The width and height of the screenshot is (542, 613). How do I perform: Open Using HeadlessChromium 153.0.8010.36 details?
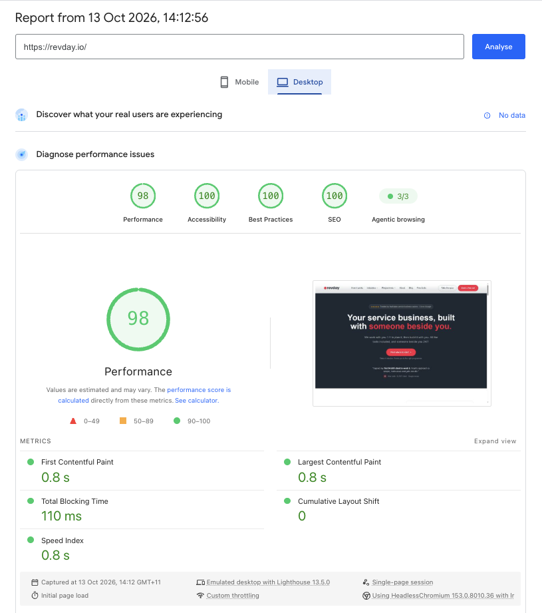coord(443,596)
